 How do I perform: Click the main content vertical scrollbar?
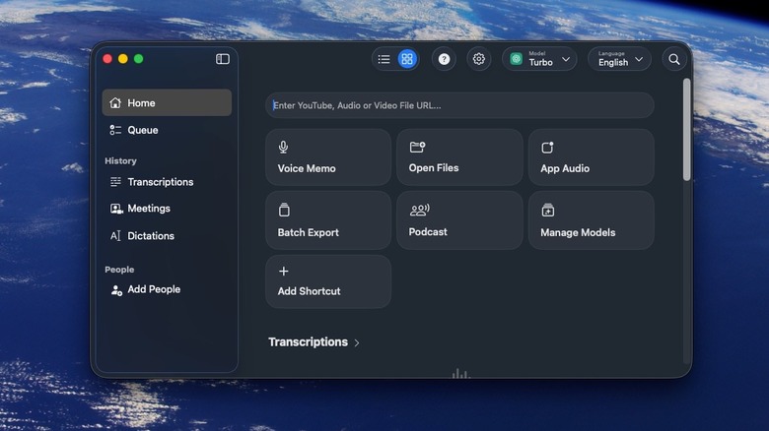click(x=686, y=129)
